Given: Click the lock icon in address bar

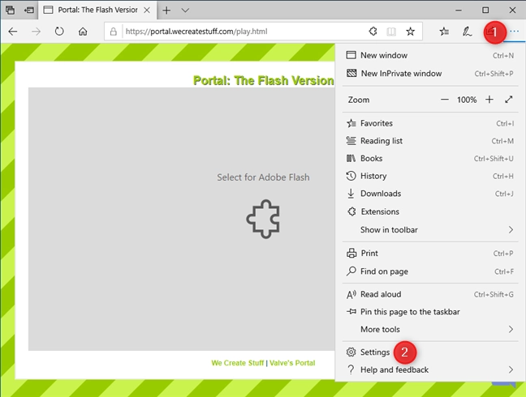Looking at the screenshot, I should (114, 32).
